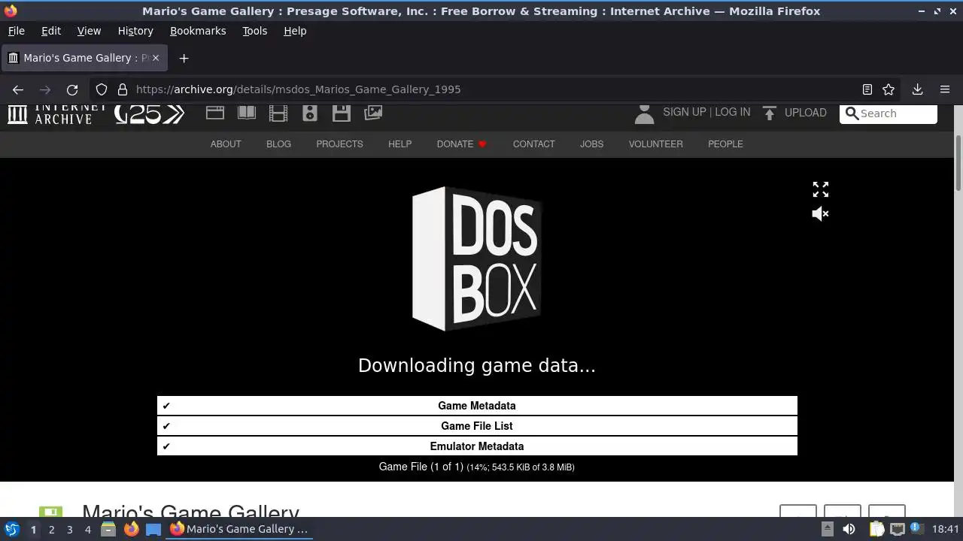Click the Game File download progress text
This screenshot has width=963, height=541.
click(x=477, y=467)
